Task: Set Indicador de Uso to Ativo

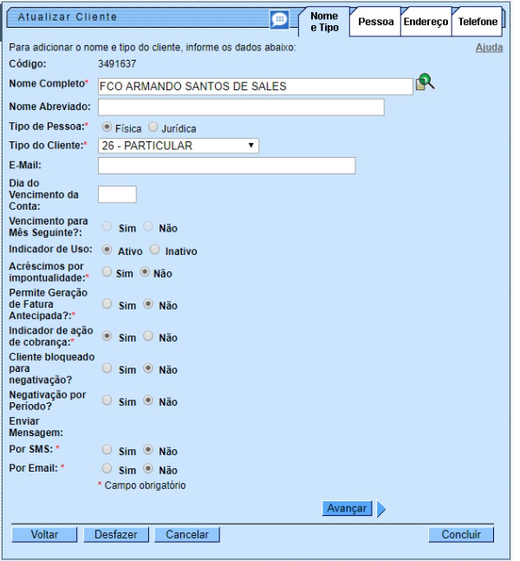Action: 107,250
